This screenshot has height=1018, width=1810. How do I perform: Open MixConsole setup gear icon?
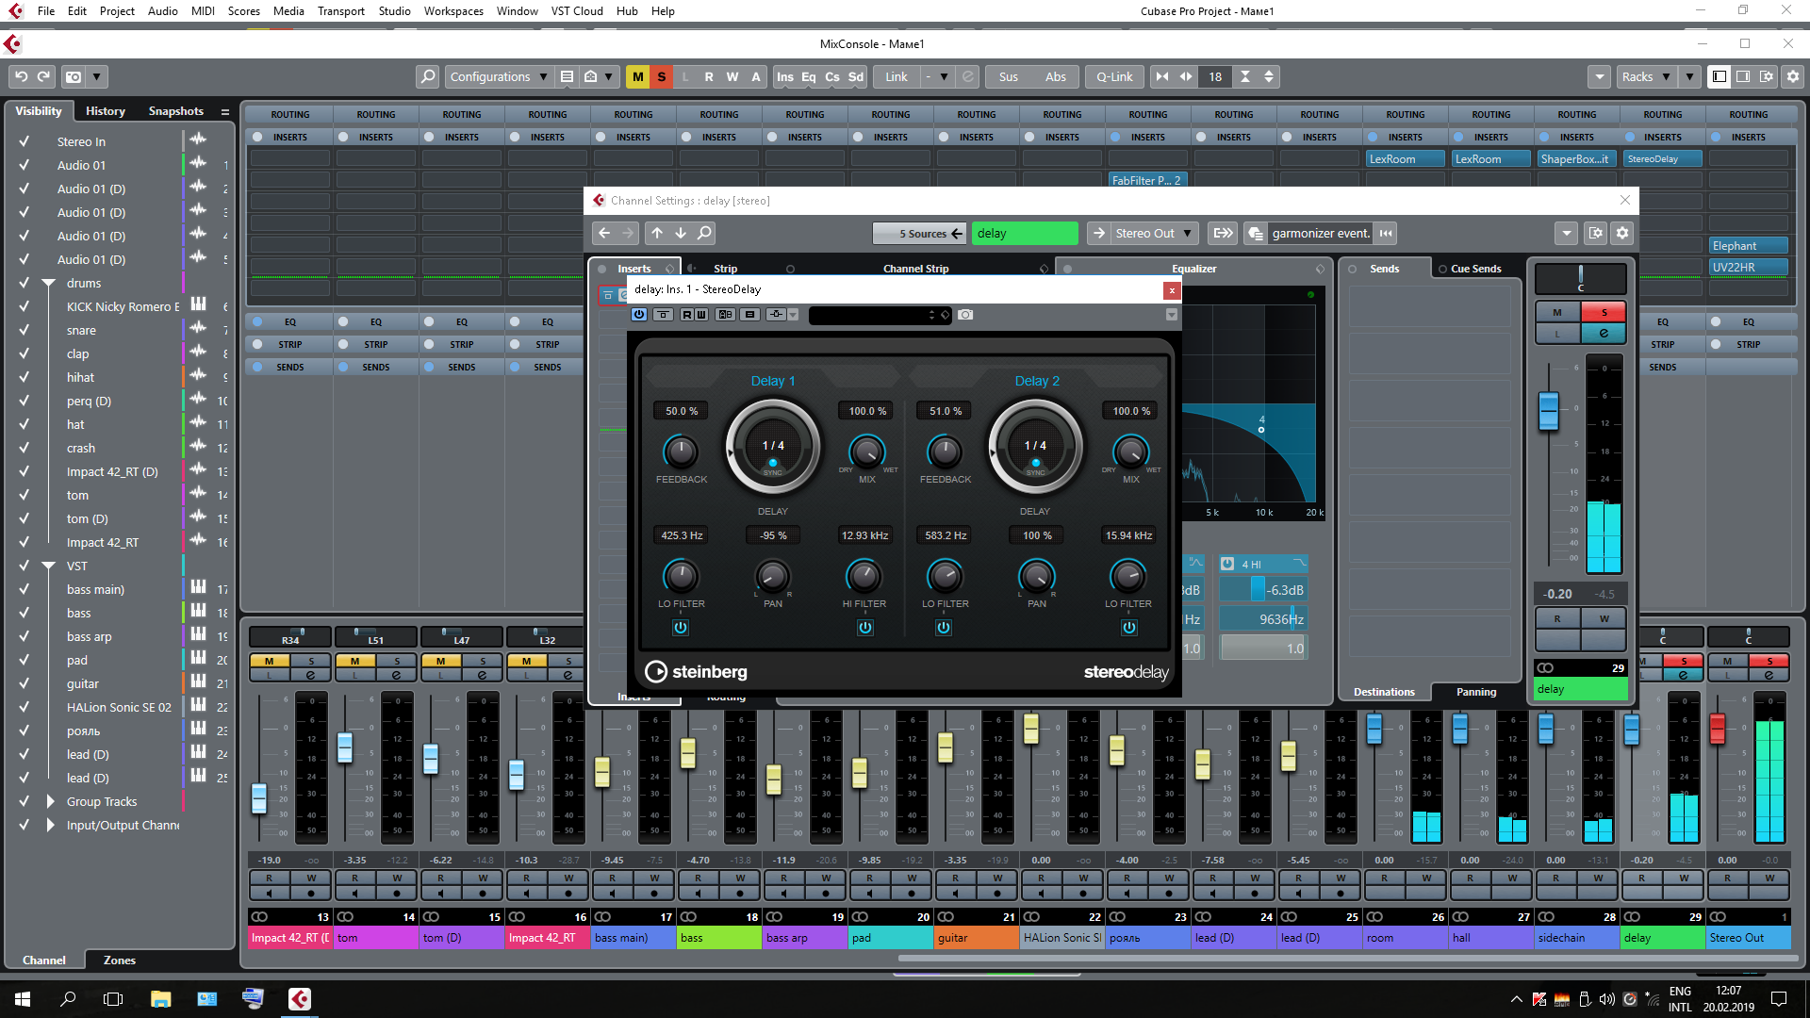click(1792, 76)
